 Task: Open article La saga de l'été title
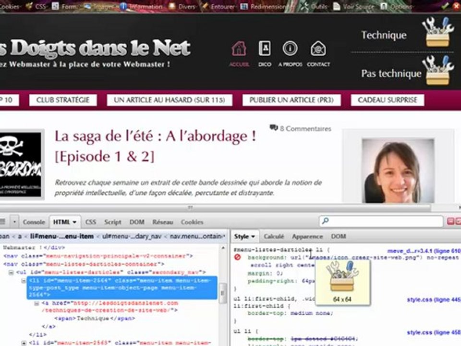pyautogui.click(x=155, y=146)
